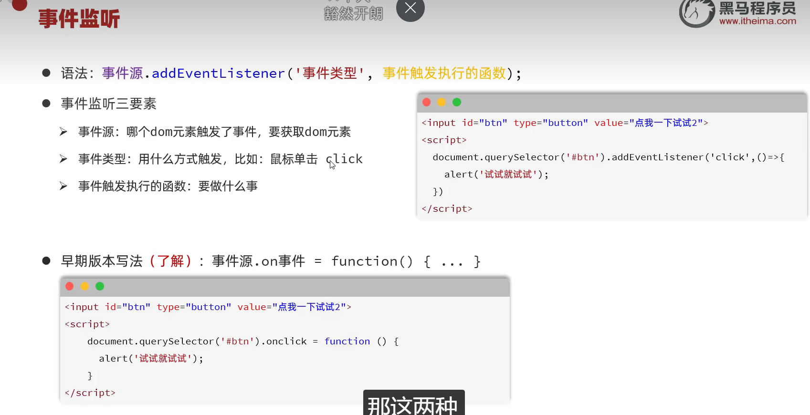Click the purple 事件源 text in syntax line

[123, 73]
